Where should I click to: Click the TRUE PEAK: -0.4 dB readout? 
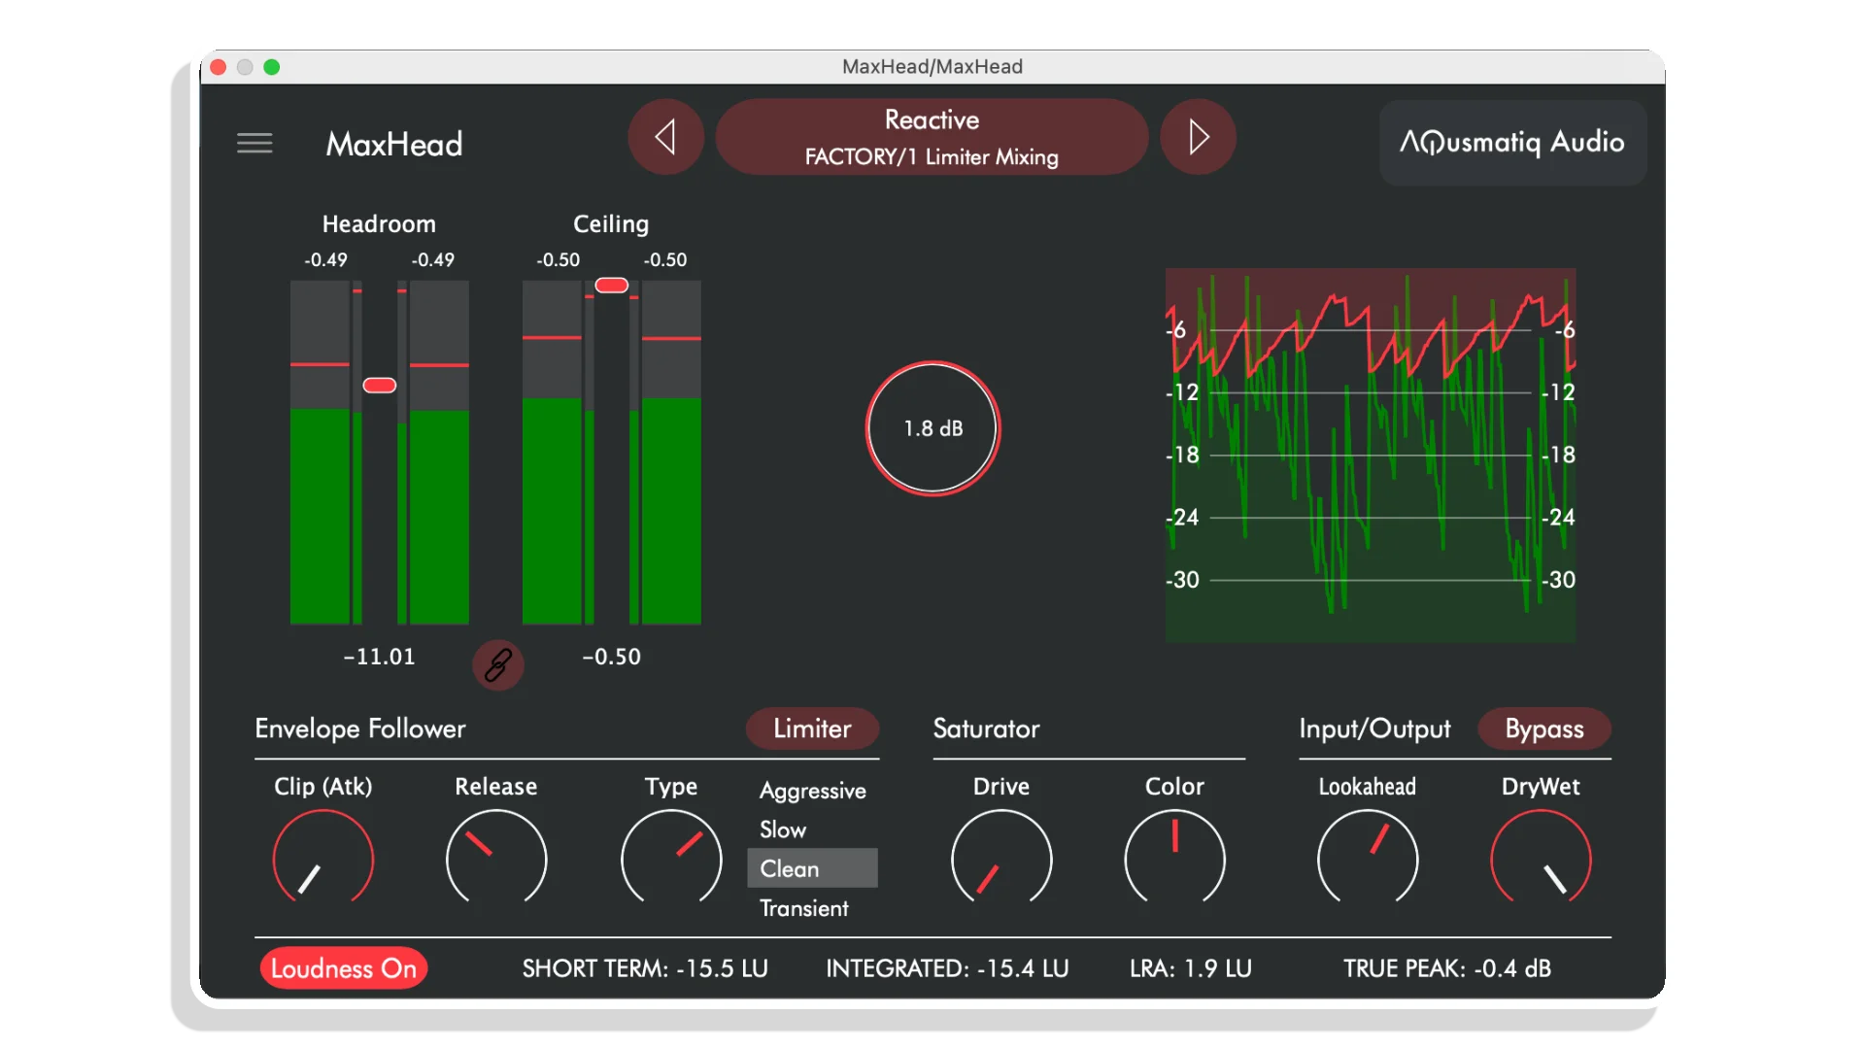point(1446,968)
